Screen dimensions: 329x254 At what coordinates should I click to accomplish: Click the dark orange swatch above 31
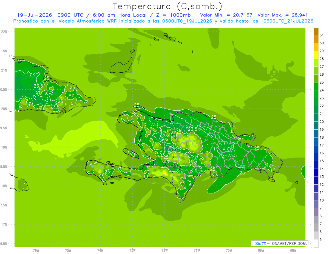point(316,31)
